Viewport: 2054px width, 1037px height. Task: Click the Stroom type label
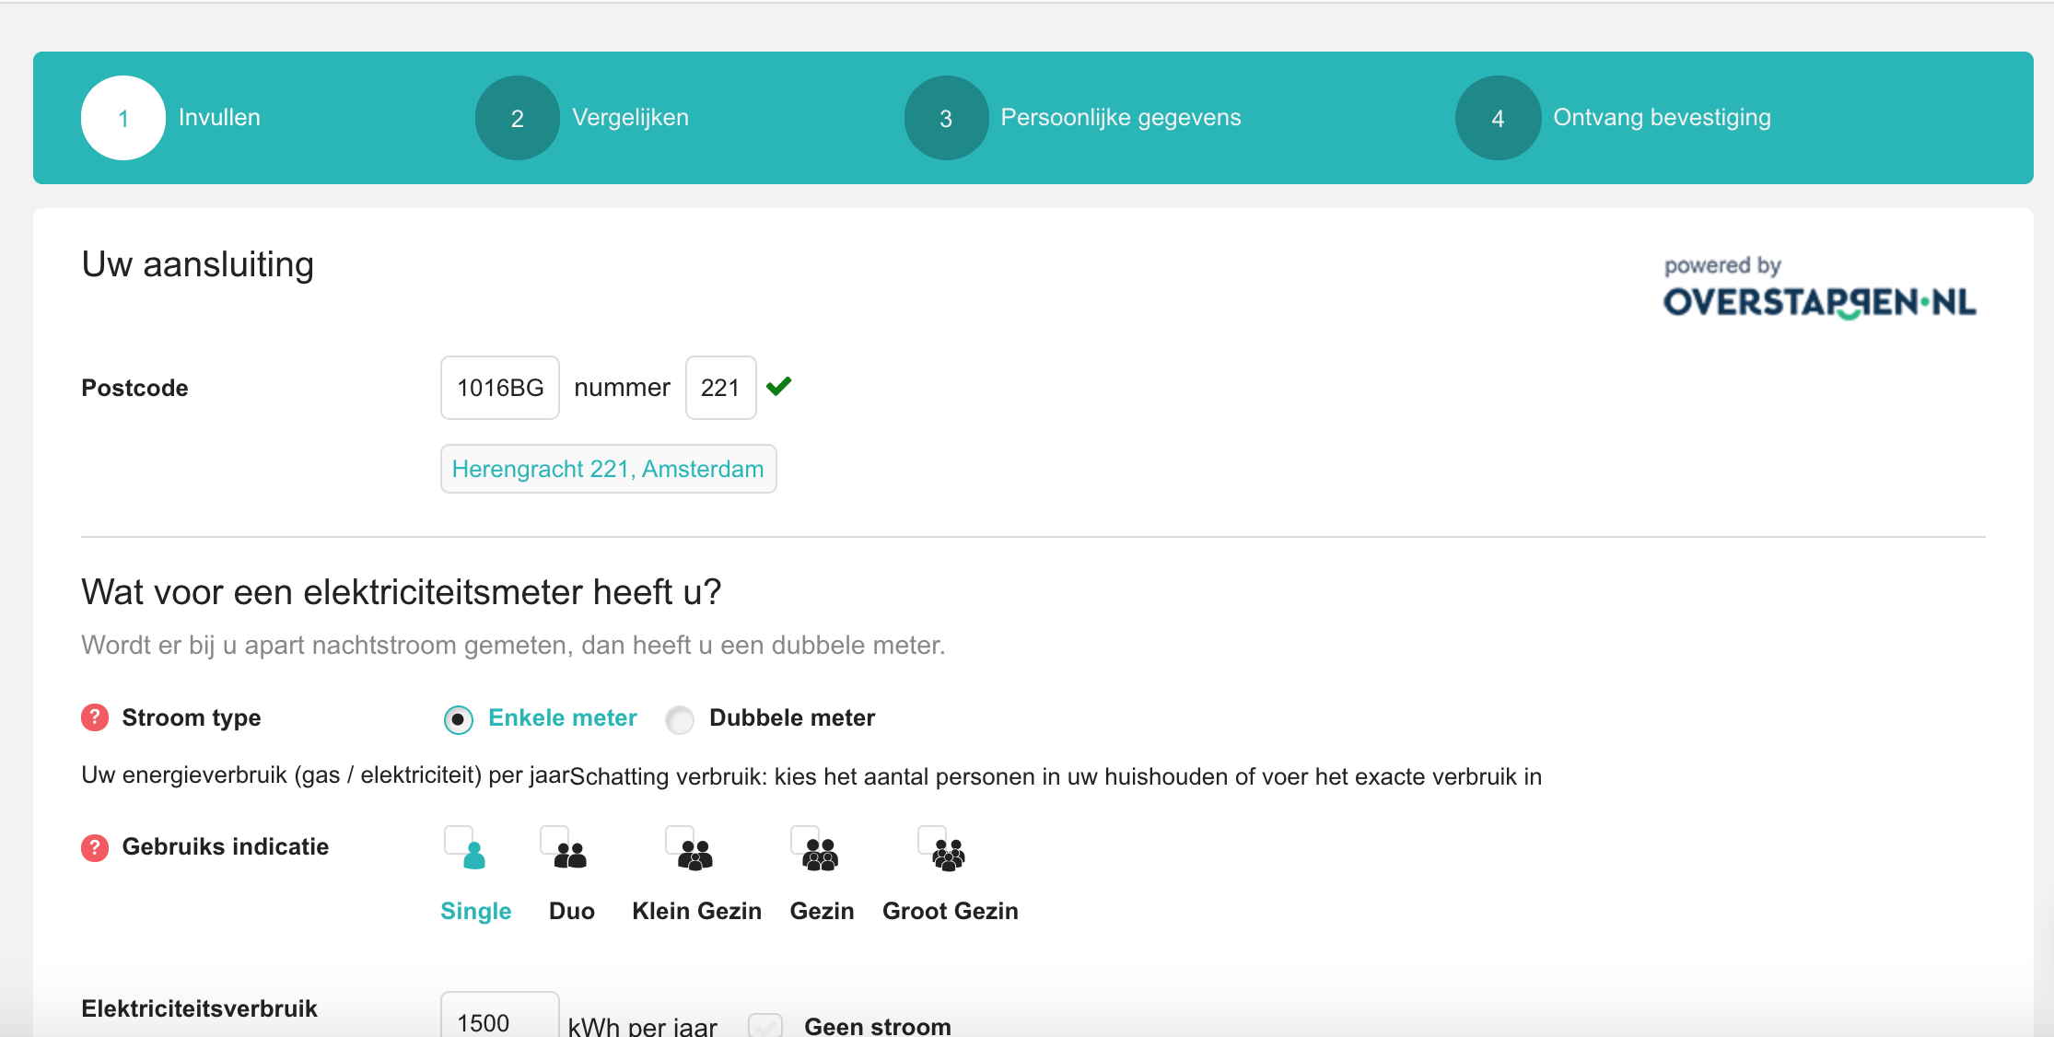point(192,717)
